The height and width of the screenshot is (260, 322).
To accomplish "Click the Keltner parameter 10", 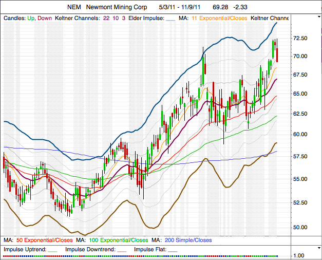I will [116, 18].
